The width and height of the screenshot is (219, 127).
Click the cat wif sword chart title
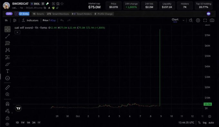pyautogui.click(x=31, y=28)
